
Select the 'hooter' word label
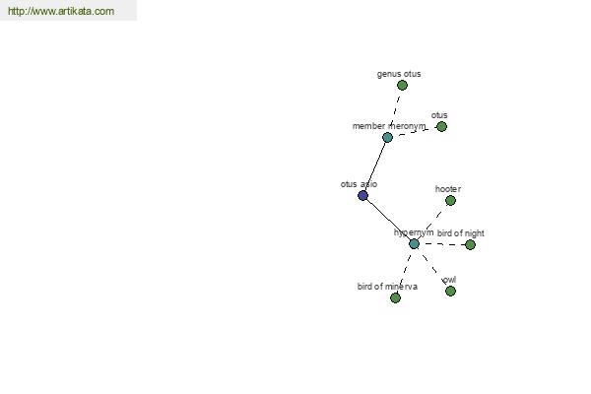tap(448, 189)
